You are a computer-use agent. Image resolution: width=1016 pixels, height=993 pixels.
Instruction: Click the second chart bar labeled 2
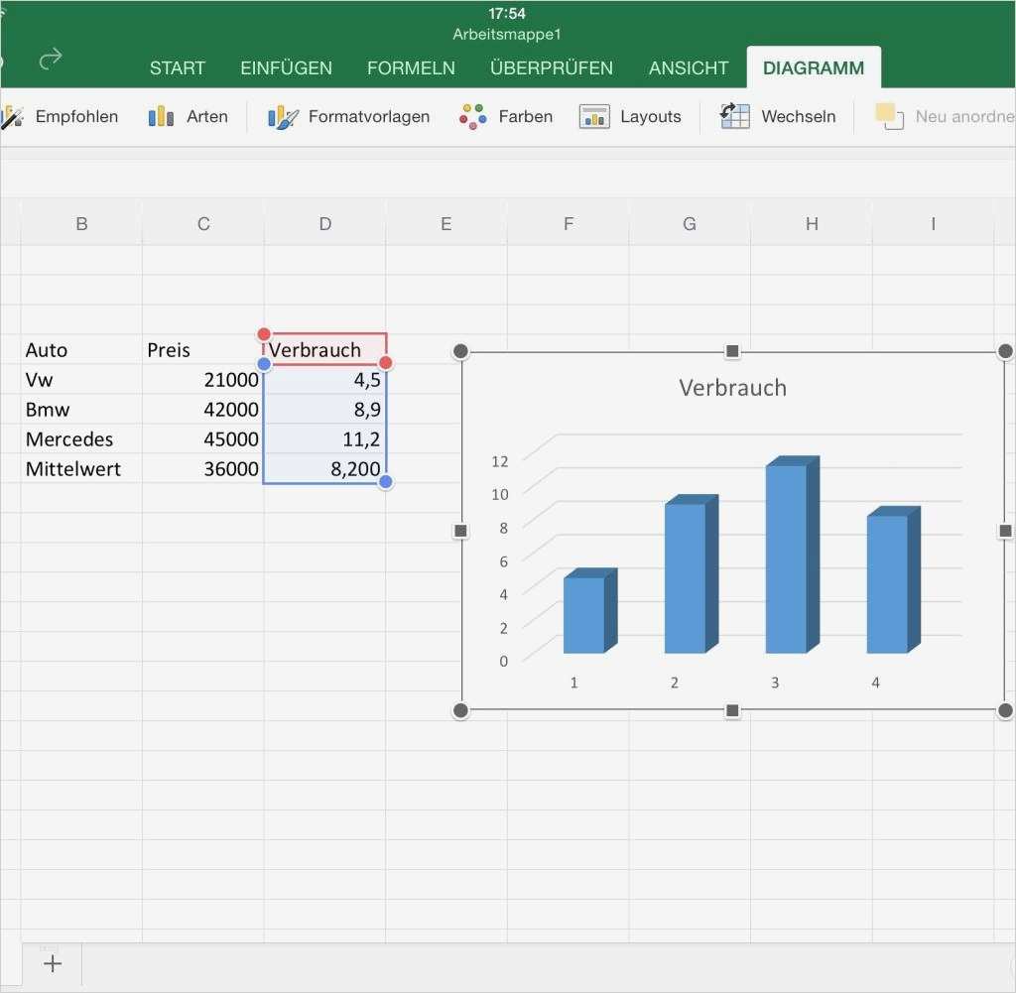[x=691, y=575]
